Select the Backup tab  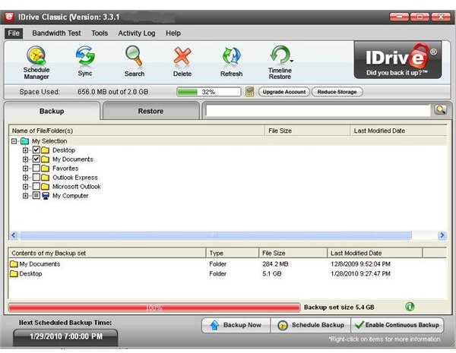pyautogui.click(x=52, y=111)
